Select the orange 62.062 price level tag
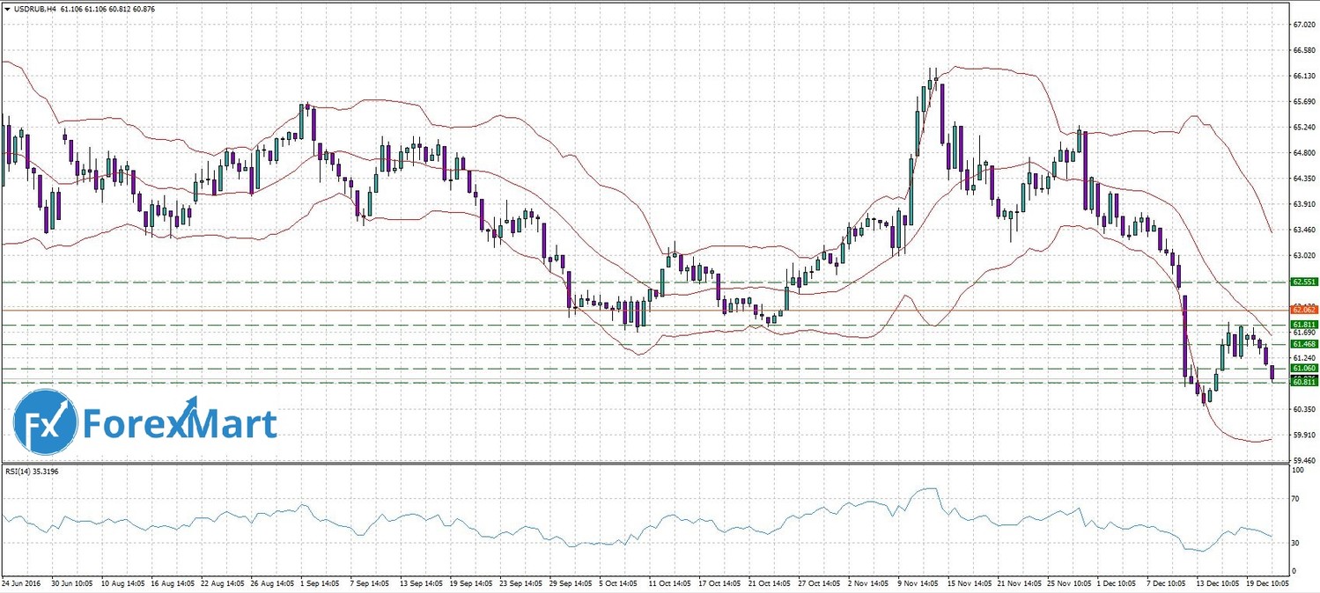This screenshot has height=593, width=1320. (1303, 310)
